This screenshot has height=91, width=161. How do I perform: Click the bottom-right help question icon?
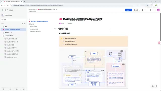click(156, 86)
